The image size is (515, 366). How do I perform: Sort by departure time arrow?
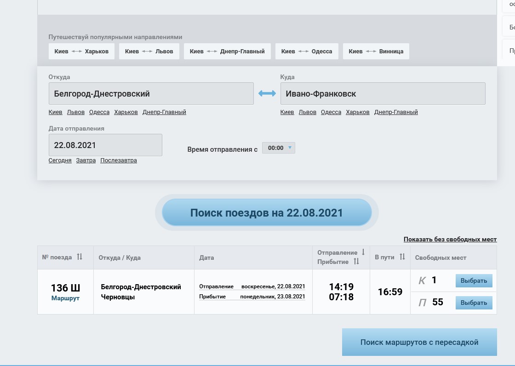pos(363,252)
